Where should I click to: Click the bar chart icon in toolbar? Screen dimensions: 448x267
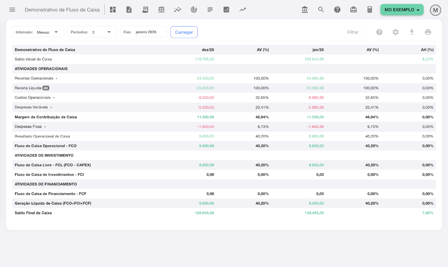[x=226, y=10]
